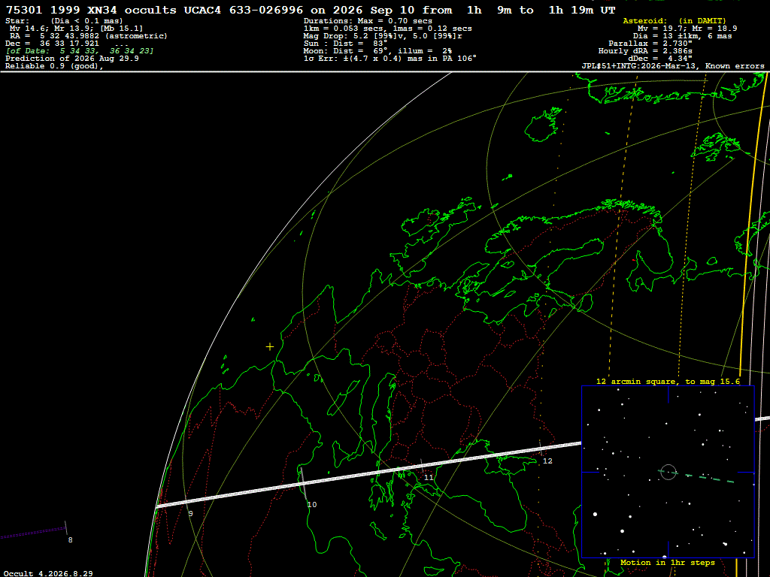Click the event title '75301 1999 XN34 occults'
This screenshot has width=770, height=577.
click(91, 10)
